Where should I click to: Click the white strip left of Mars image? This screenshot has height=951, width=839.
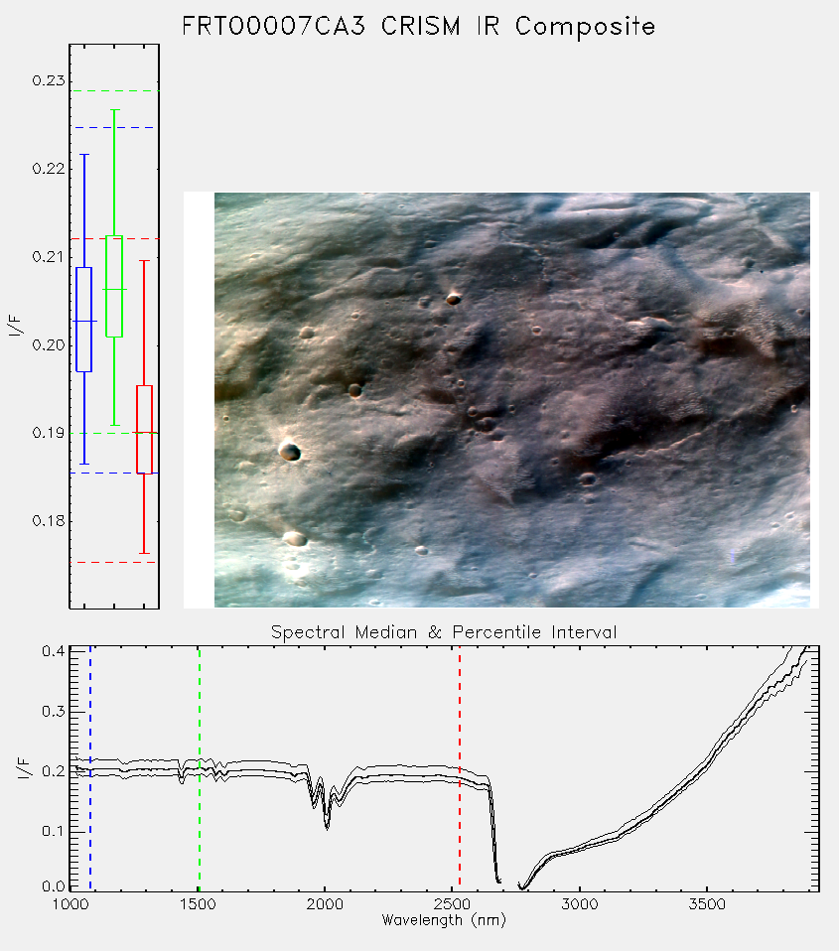(x=199, y=400)
